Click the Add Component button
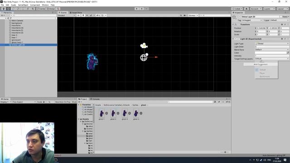This screenshot has width=290, height=163. click(x=261, y=64)
